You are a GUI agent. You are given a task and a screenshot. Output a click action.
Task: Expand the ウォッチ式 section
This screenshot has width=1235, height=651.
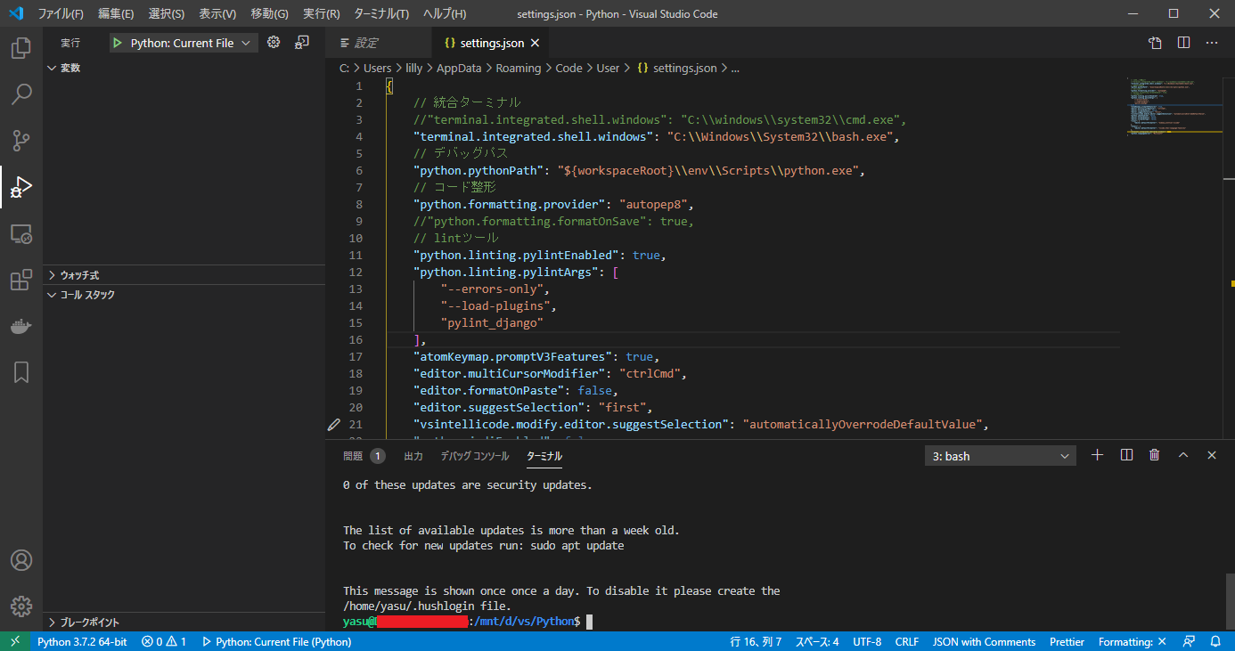pos(183,275)
